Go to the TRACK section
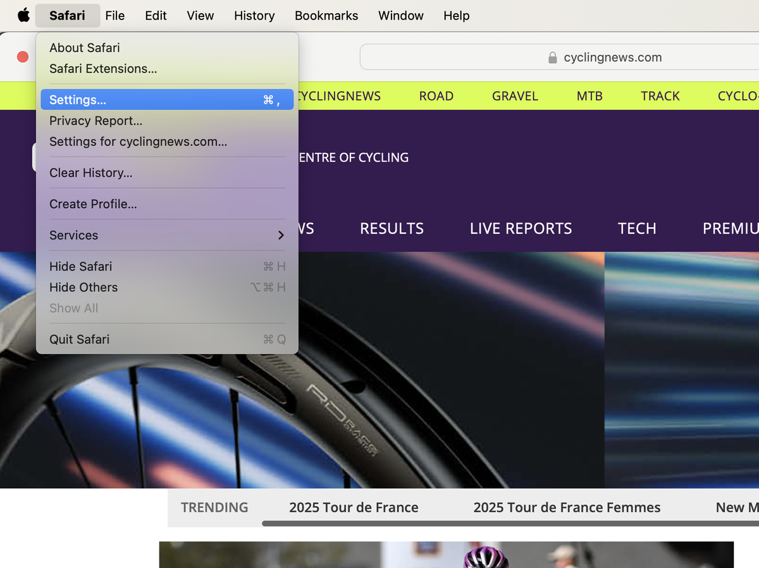Viewport: 759px width, 568px height. coord(660,96)
